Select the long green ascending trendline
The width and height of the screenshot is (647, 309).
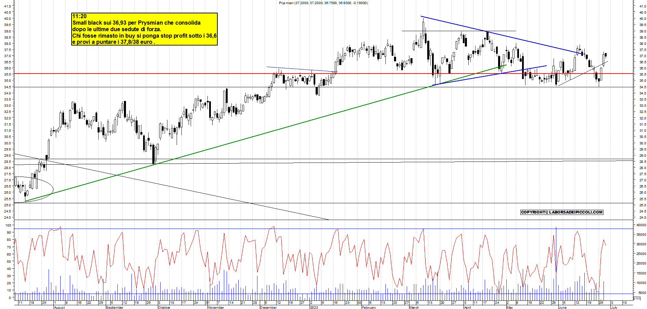(x=266, y=133)
